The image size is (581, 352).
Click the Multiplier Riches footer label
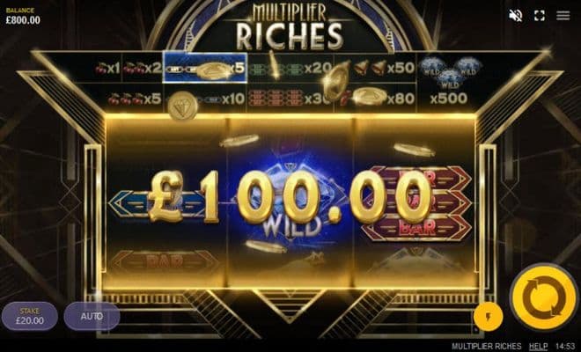point(486,346)
